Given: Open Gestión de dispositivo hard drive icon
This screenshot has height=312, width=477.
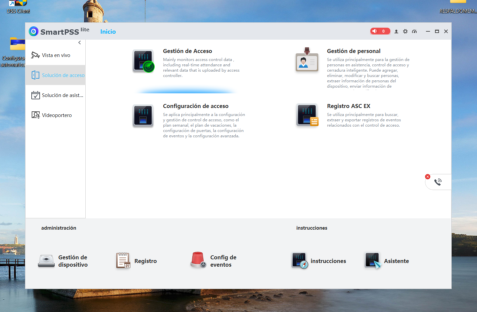Looking at the screenshot, I should [x=46, y=261].
